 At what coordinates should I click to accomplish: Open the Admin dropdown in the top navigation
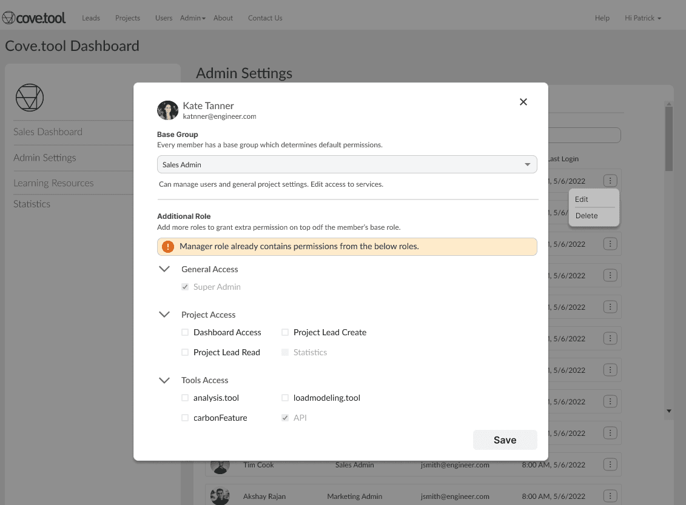tap(192, 18)
